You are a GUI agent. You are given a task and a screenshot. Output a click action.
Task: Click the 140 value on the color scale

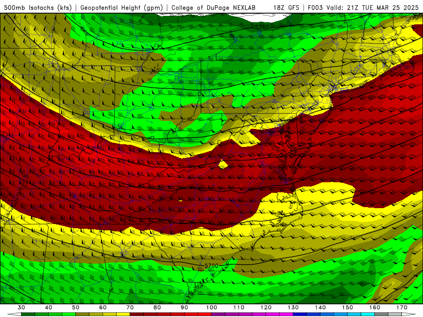(x=320, y=307)
